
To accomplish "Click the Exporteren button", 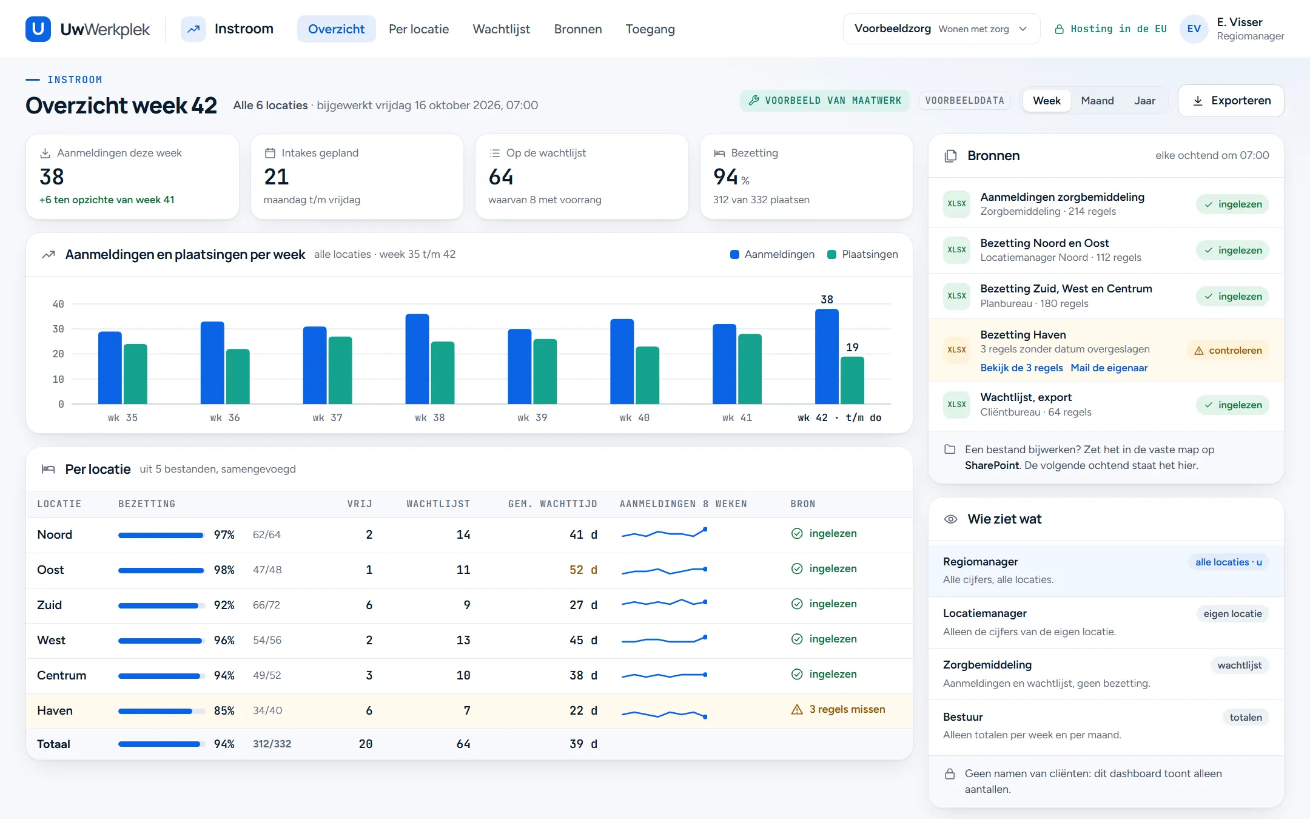I will click(1231, 101).
